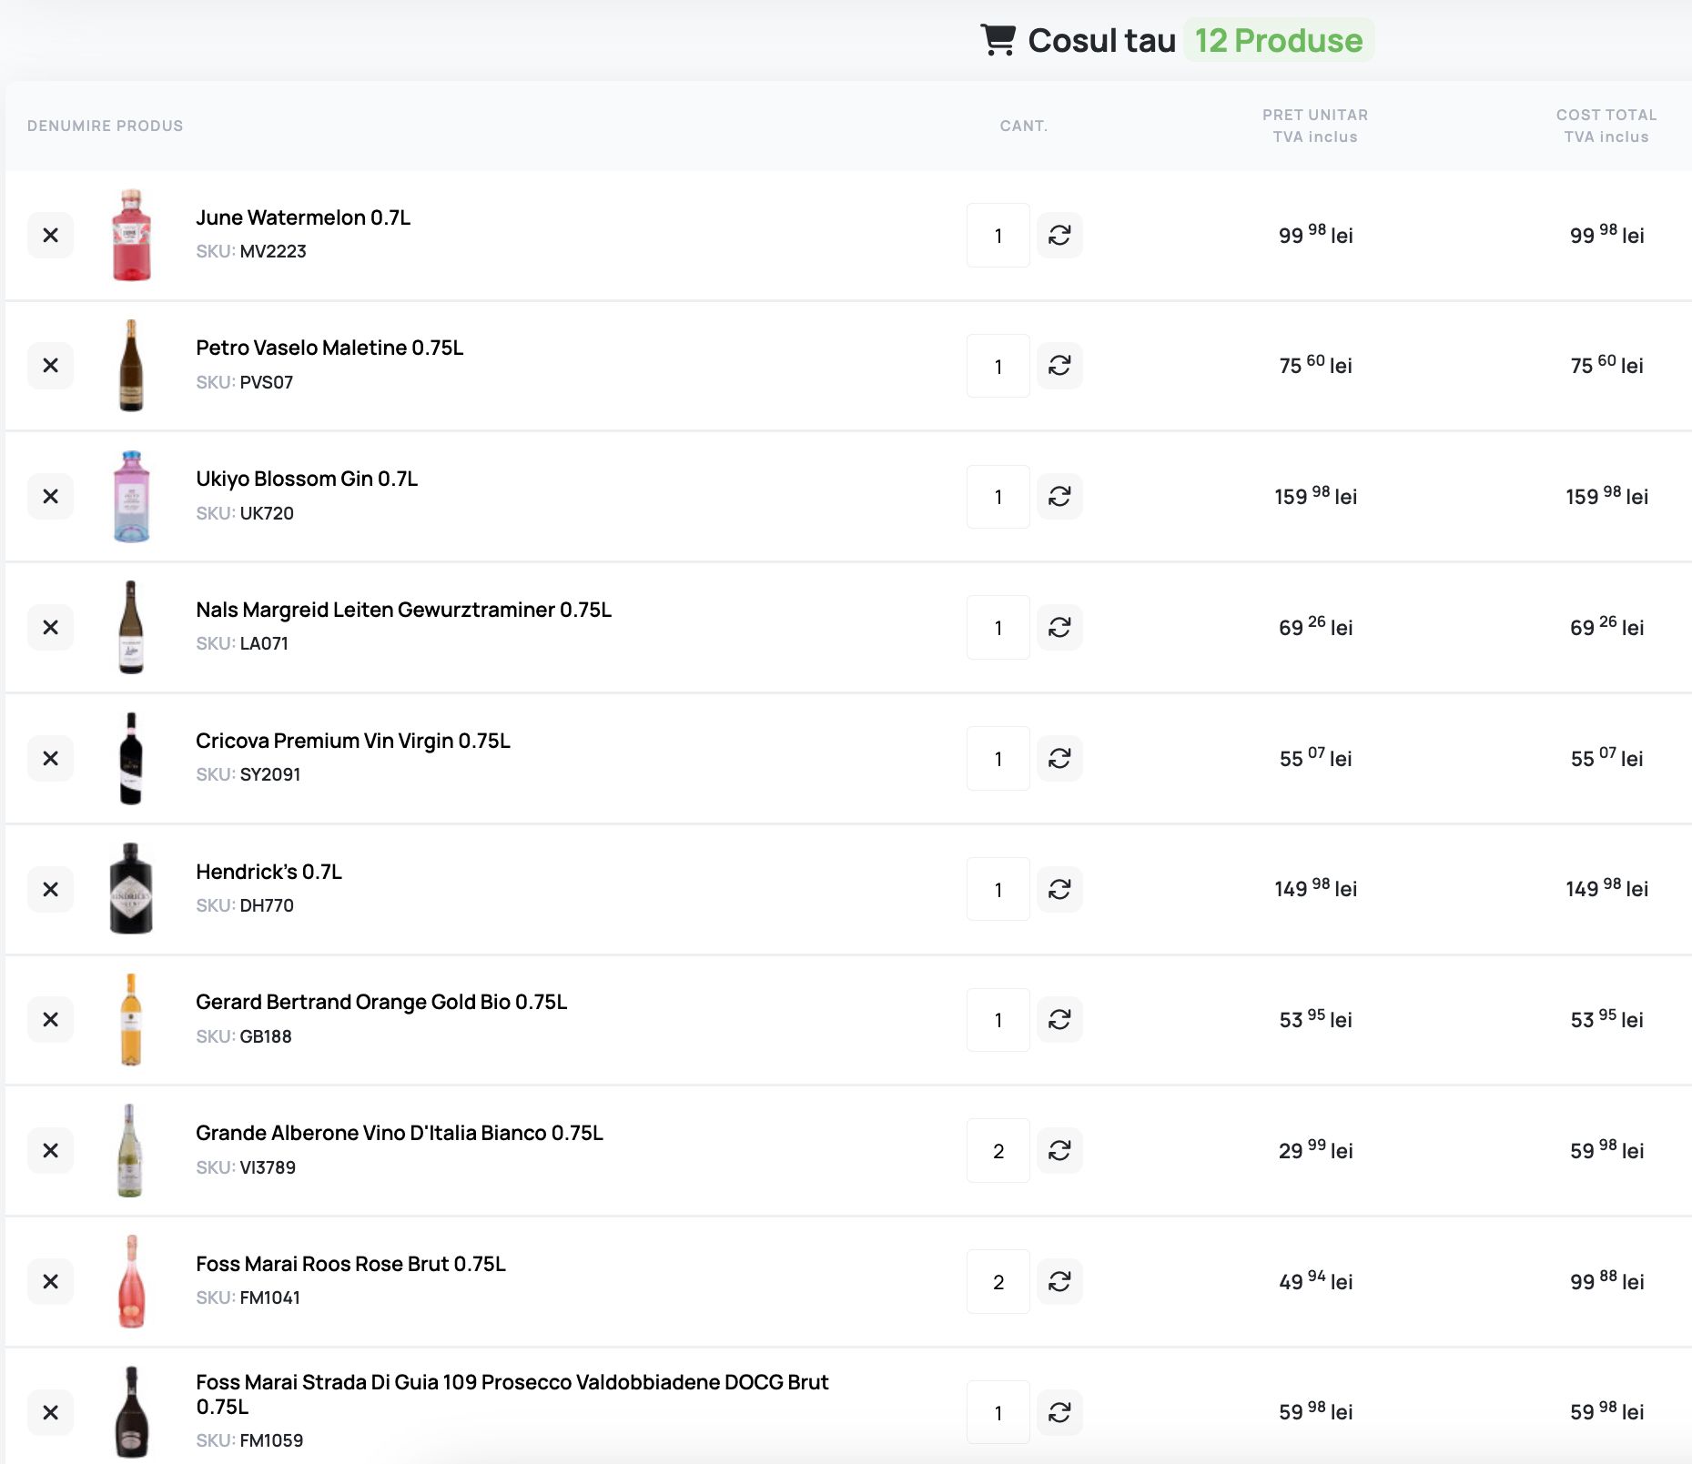Click Gerard Bertrand orange bottle image
This screenshot has width=1692, height=1464.
(131, 1020)
